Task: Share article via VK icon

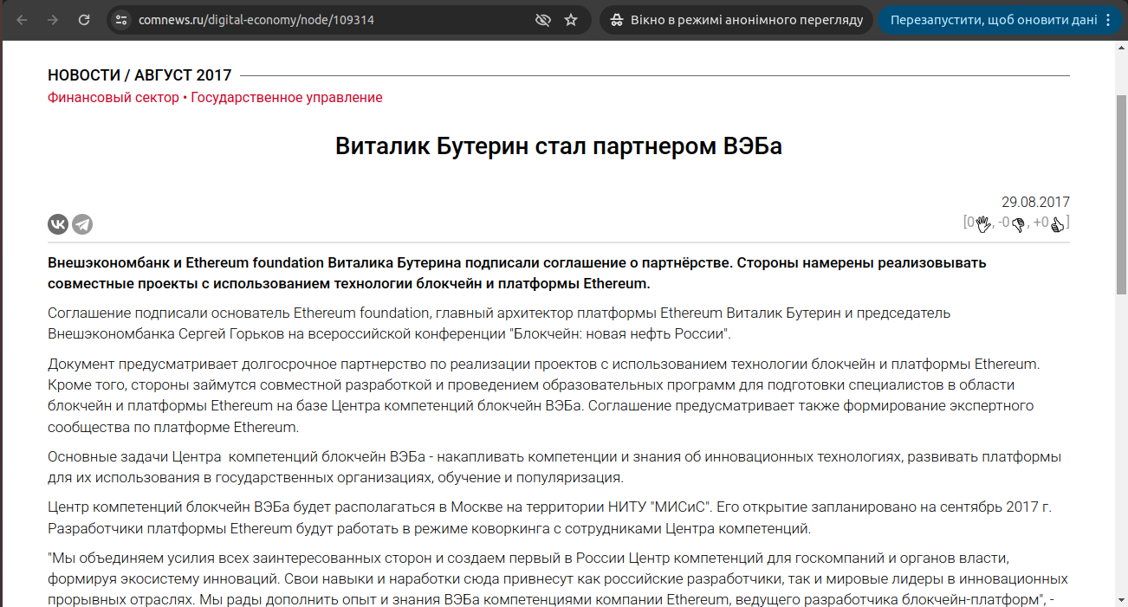Action: point(58,224)
